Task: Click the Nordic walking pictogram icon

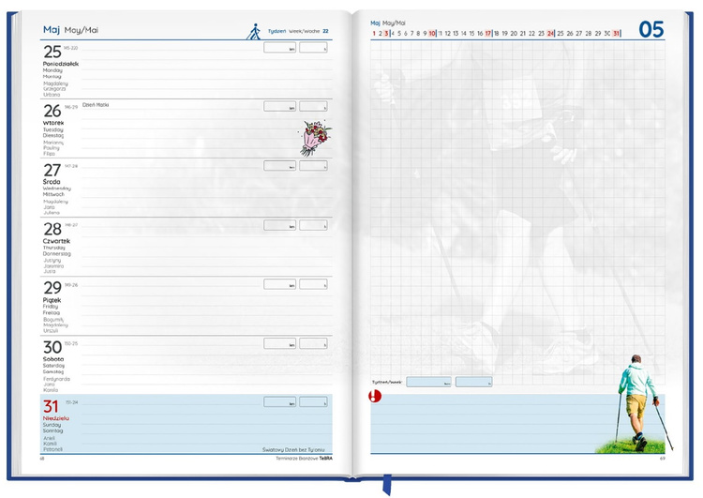Action: pos(252,32)
